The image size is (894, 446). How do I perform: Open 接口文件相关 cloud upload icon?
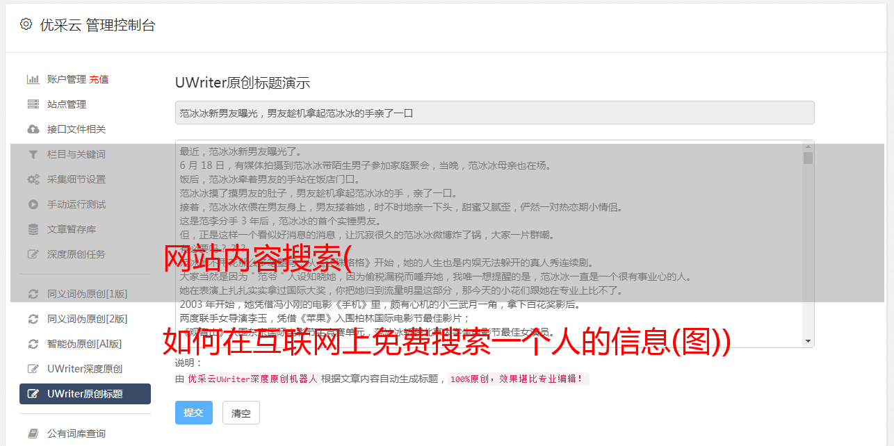[x=33, y=129]
